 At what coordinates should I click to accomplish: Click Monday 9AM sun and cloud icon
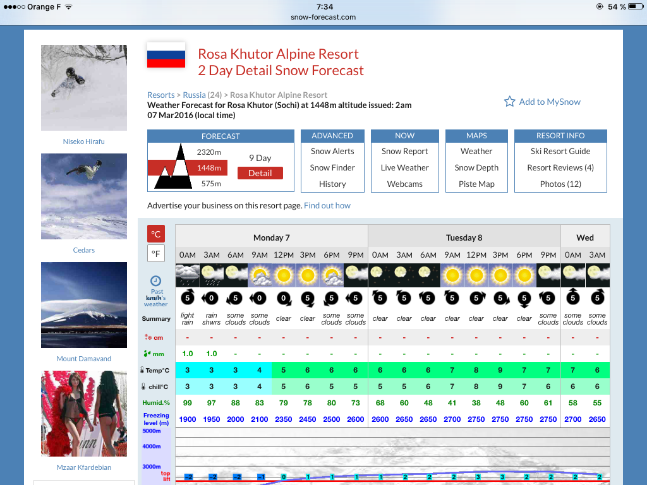260,275
